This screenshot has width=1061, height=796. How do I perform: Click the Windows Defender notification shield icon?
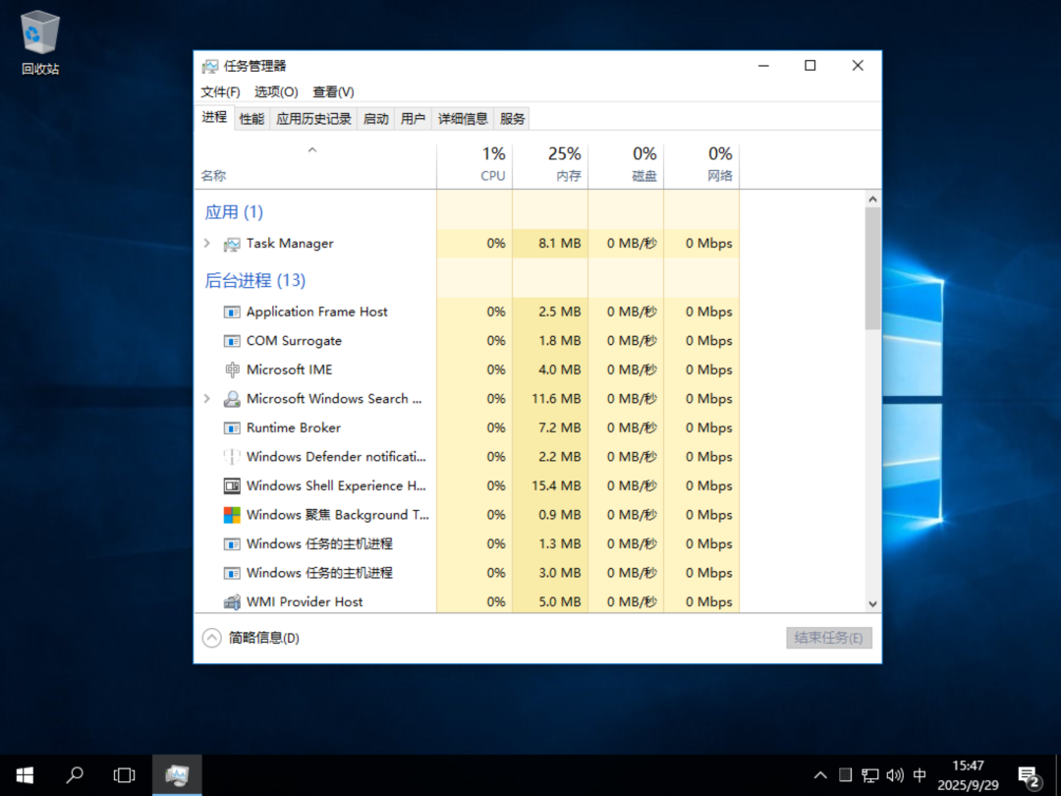(232, 457)
